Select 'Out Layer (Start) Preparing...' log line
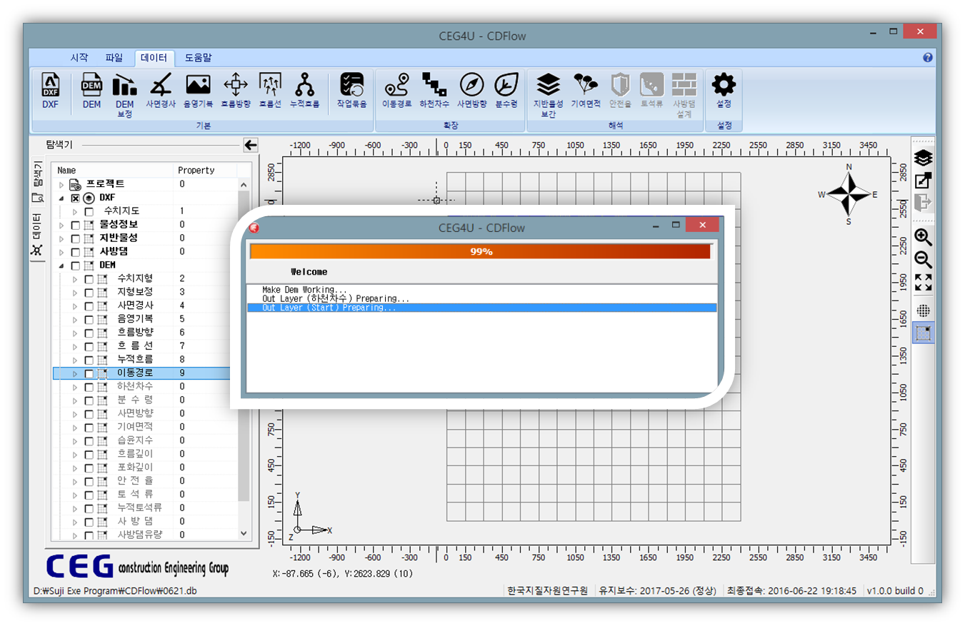 (x=481, y=308)
